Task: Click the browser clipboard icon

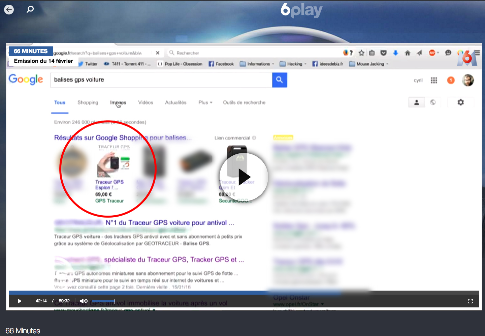Action: point(372,53)
